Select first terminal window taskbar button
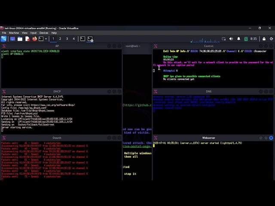This screenshot has height=206, width=275. point(82,39)
